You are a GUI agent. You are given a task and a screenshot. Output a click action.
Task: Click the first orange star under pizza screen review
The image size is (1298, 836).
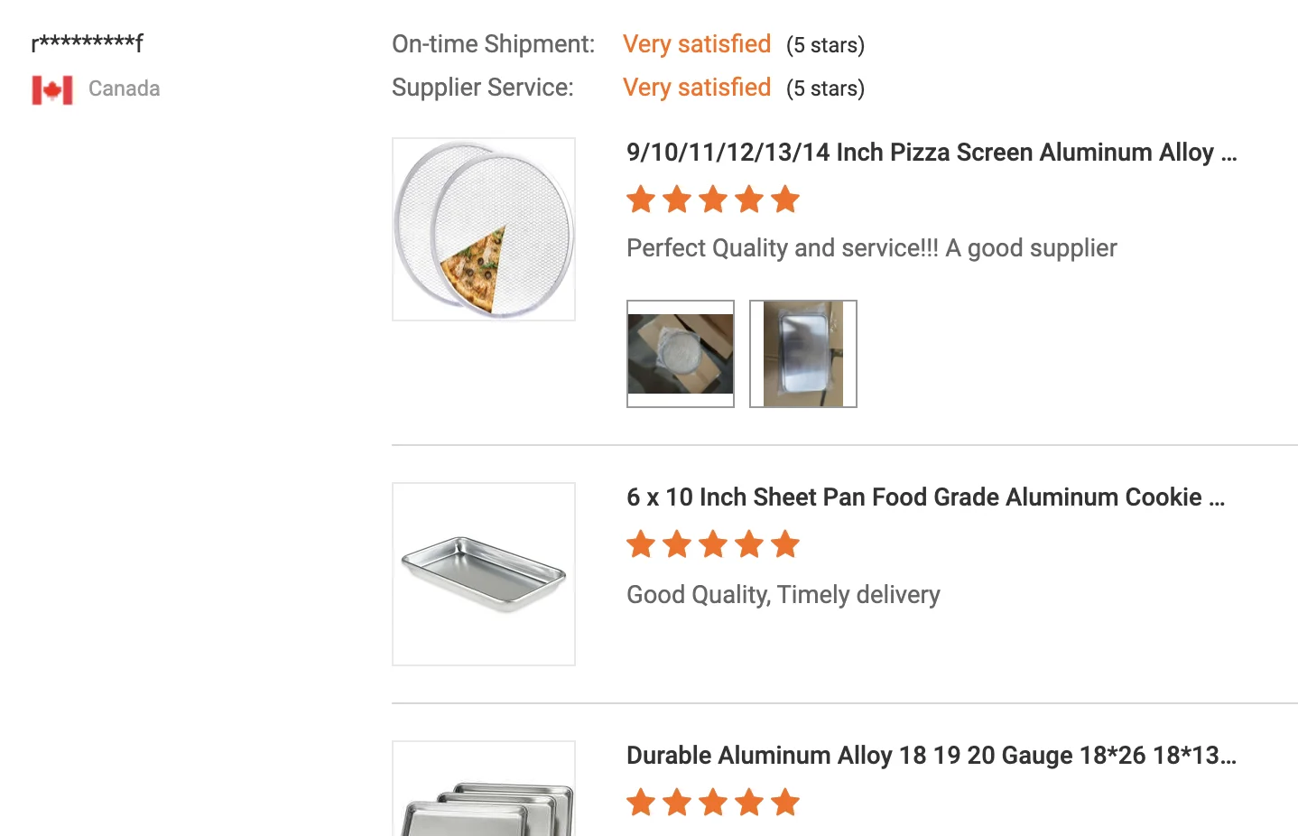(x=641, y=200)
